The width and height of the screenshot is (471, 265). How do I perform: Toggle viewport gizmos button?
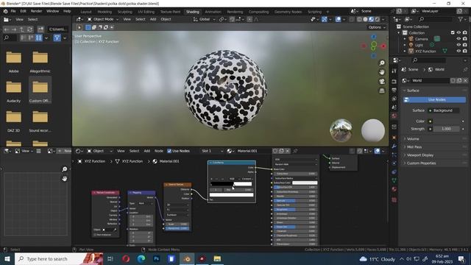point(325,19)
